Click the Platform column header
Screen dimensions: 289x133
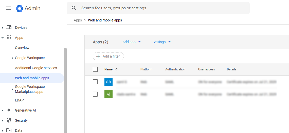coord(146,69)
